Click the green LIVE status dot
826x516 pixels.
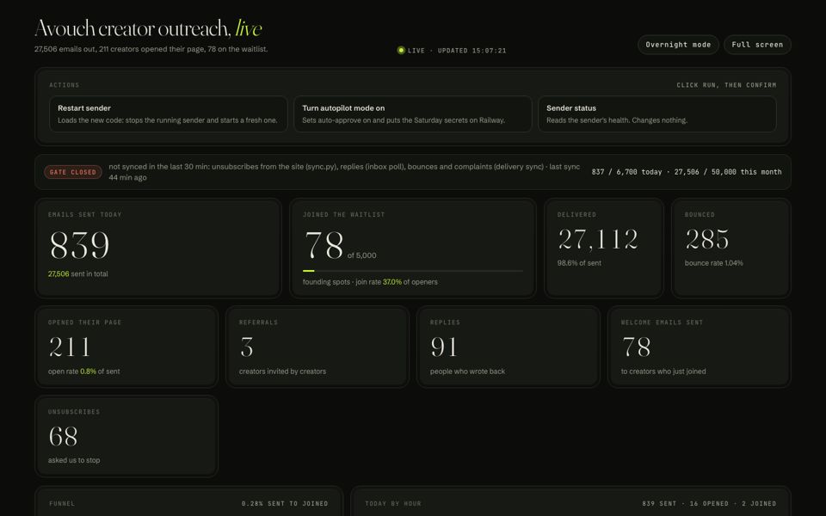tap(401, 51)
